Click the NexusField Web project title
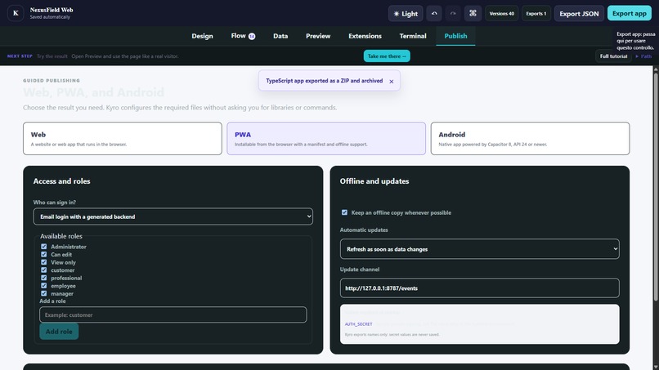 [x=52, y=10]
